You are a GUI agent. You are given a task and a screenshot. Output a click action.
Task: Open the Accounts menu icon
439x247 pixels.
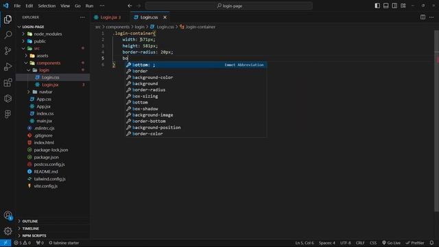(x=8, y=215)
